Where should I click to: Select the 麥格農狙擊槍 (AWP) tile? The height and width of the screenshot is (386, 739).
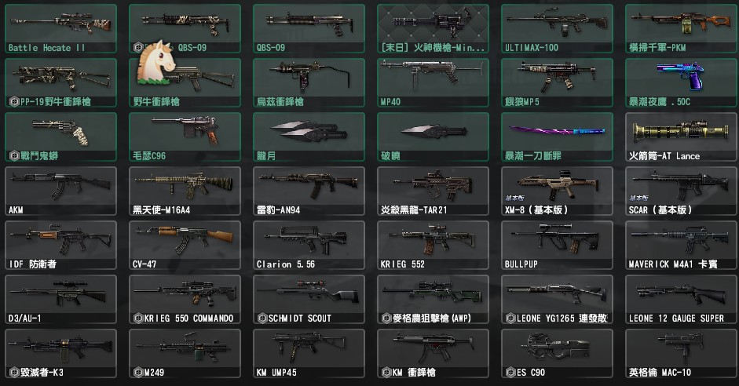[x=433, y=299]
